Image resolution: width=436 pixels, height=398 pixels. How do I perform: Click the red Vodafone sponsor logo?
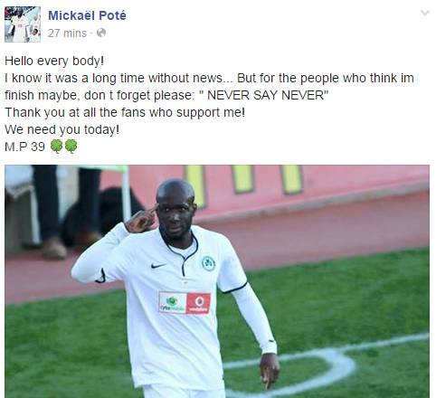[198, 303]
